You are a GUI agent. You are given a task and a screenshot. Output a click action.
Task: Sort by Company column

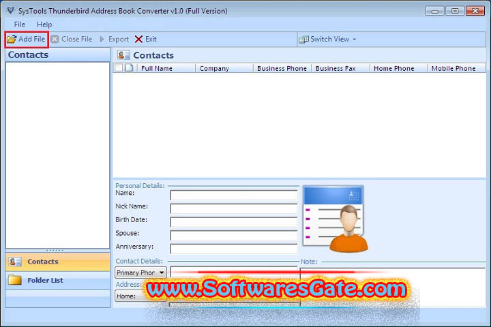click(x=224, y=68)
